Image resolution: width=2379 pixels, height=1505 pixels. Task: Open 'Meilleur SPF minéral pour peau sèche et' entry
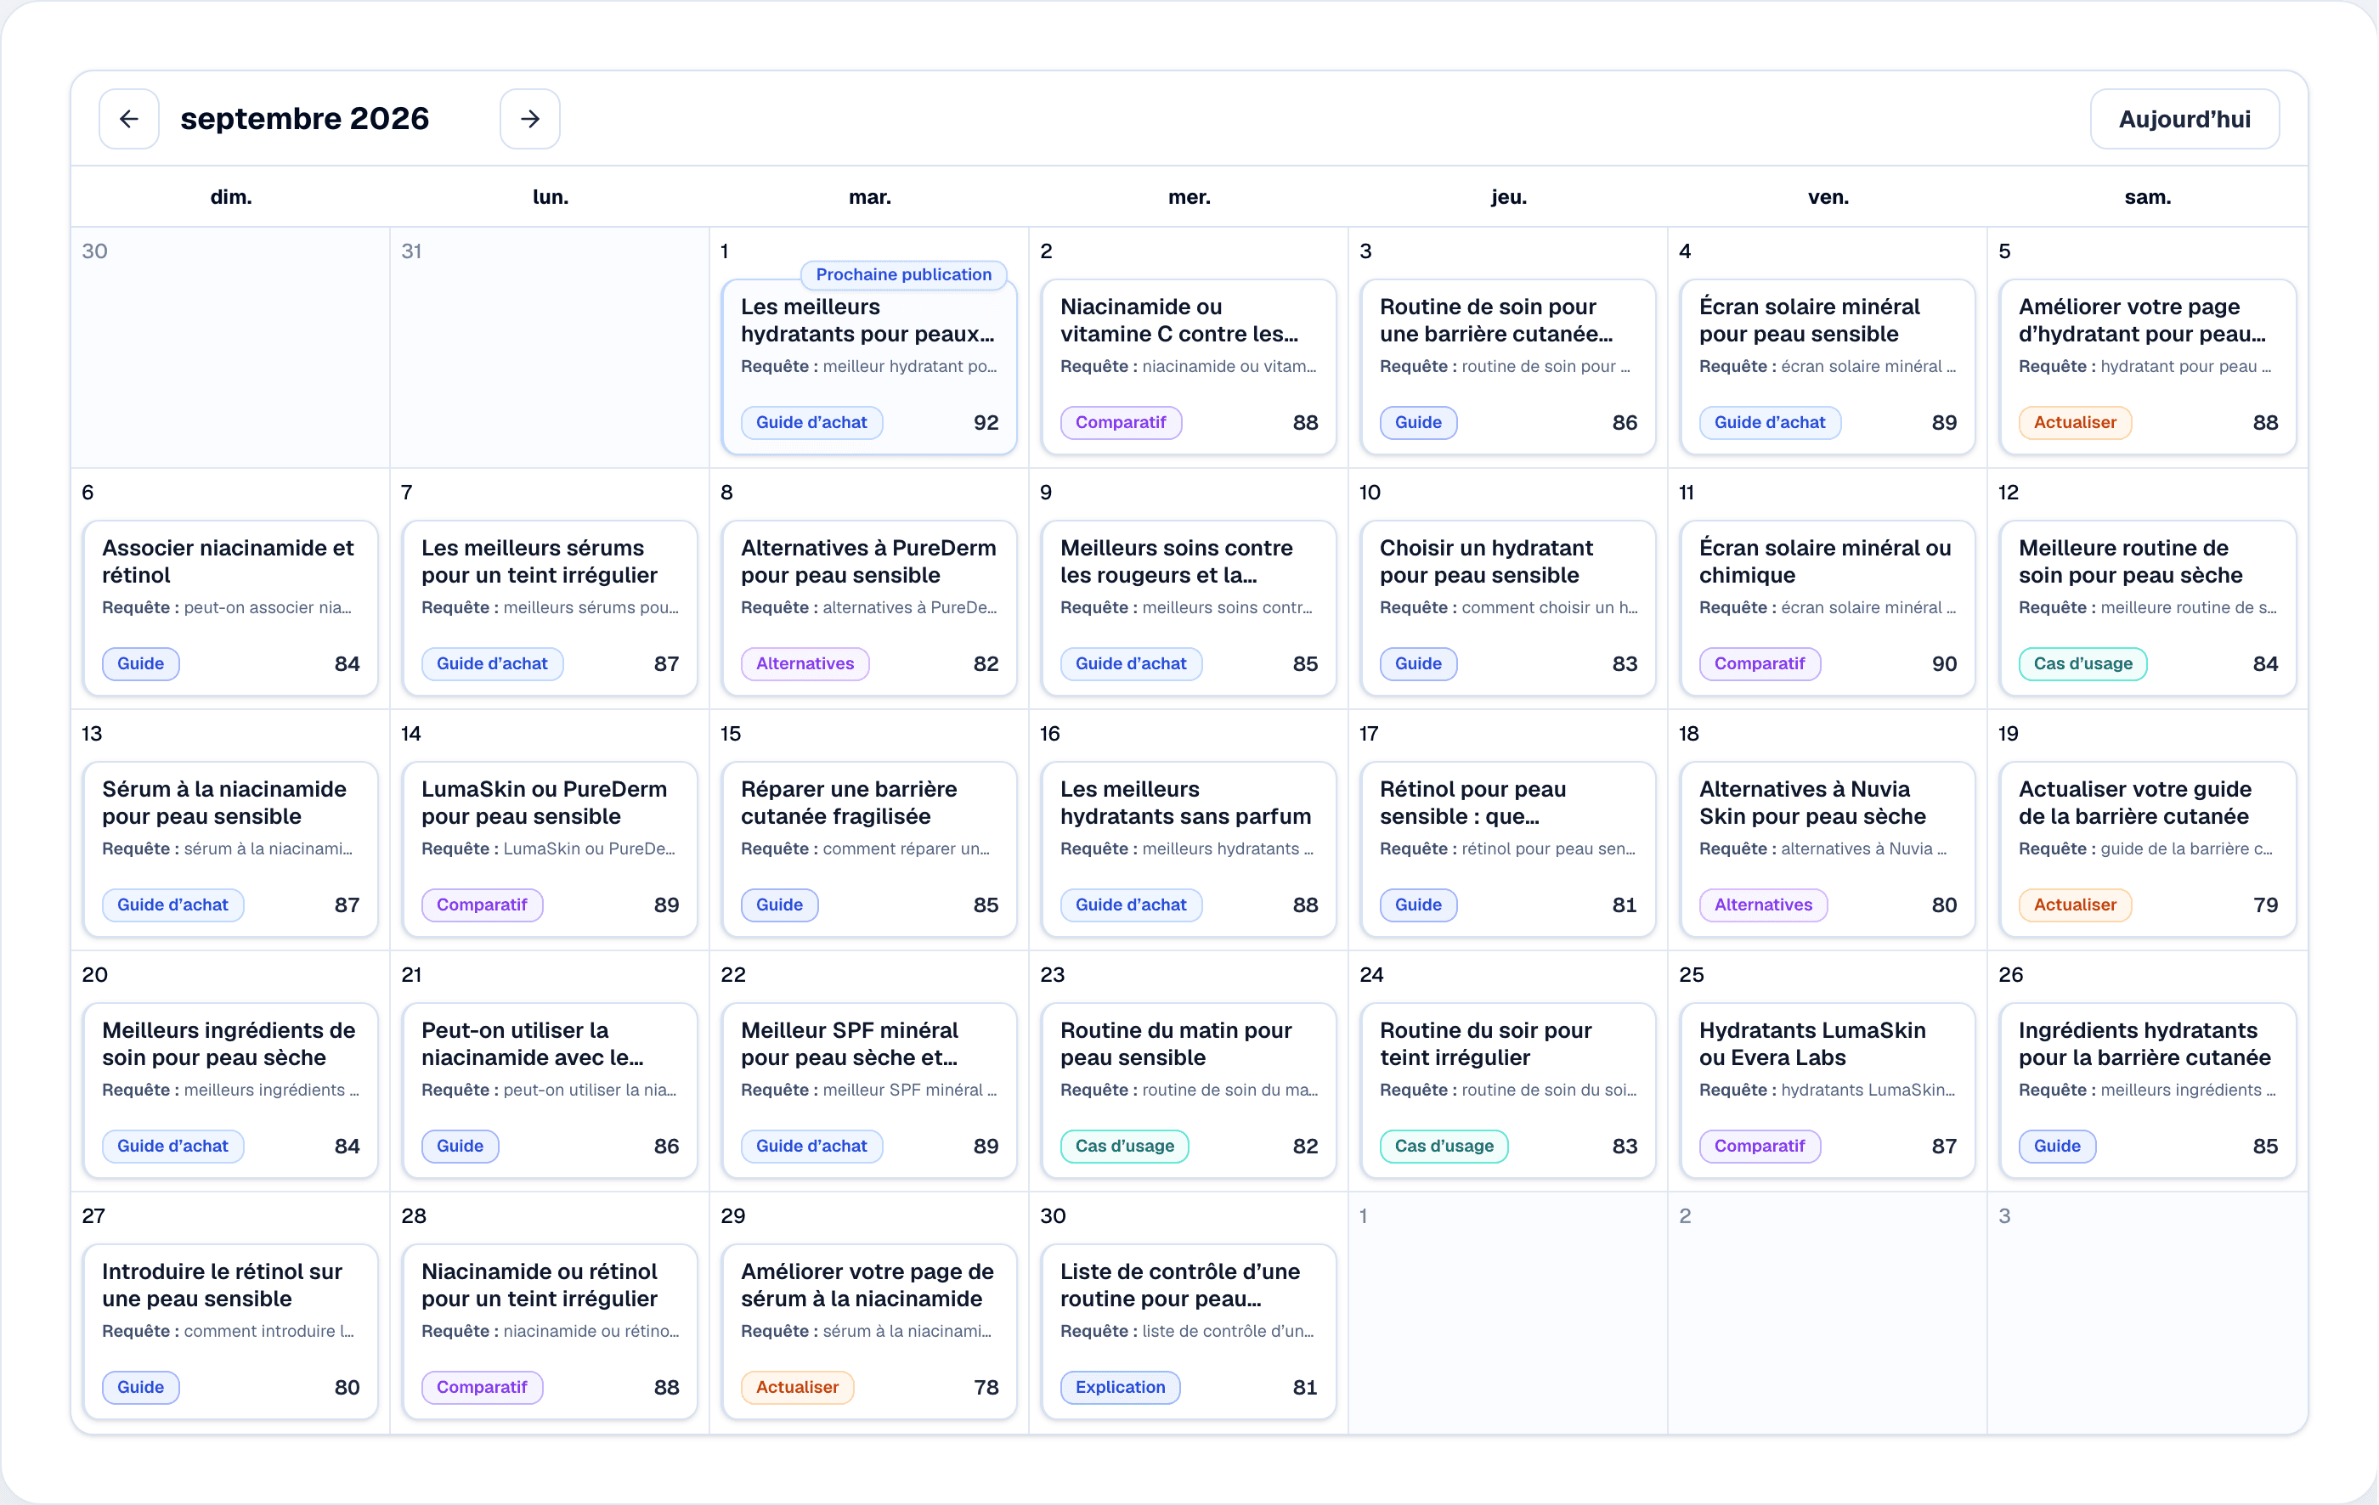pos(868,1089)
